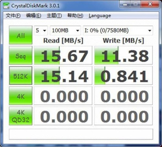Open the 主题(T) menu
162x147 pixels.
(x=54, y=16)
